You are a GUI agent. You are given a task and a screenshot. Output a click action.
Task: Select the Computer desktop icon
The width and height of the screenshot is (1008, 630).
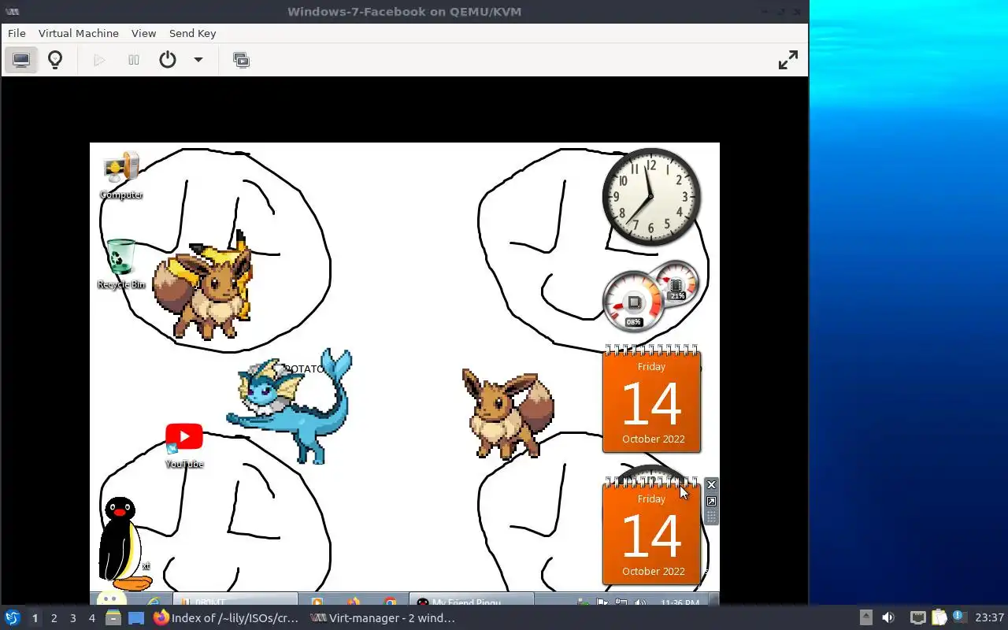[121, 176]
